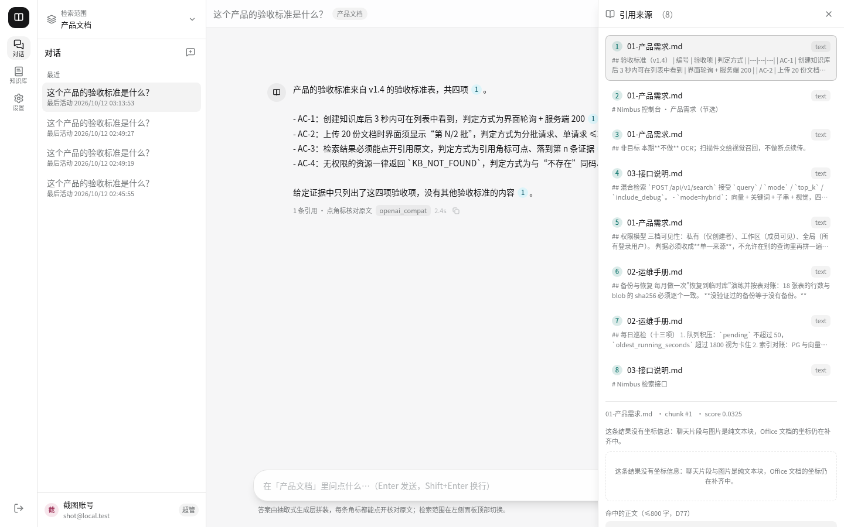This screenshot has width=844, height=527.
Task: Select citation source 2 01-产品需求.md
Action: point(721,102)
